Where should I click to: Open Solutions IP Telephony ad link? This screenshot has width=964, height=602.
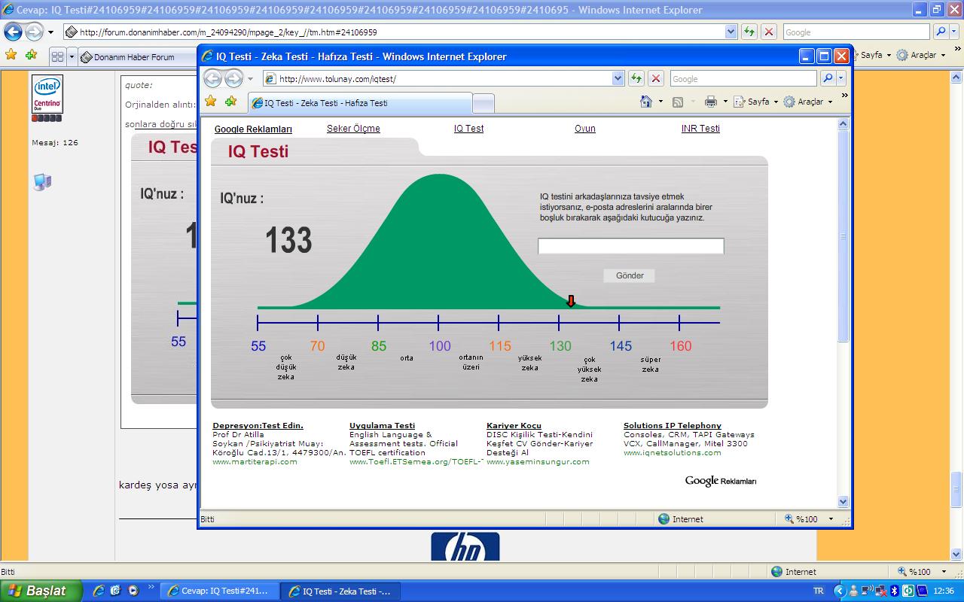coord(673,425)
